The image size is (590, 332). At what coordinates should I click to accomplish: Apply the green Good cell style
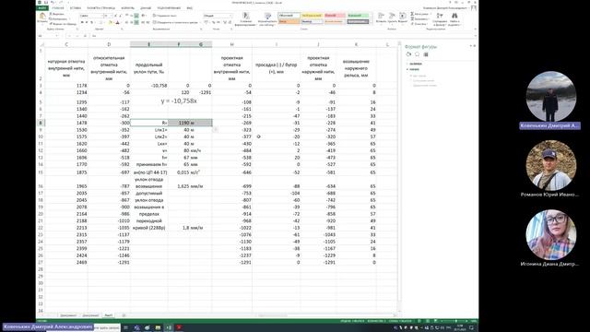(x=359, y=16)
